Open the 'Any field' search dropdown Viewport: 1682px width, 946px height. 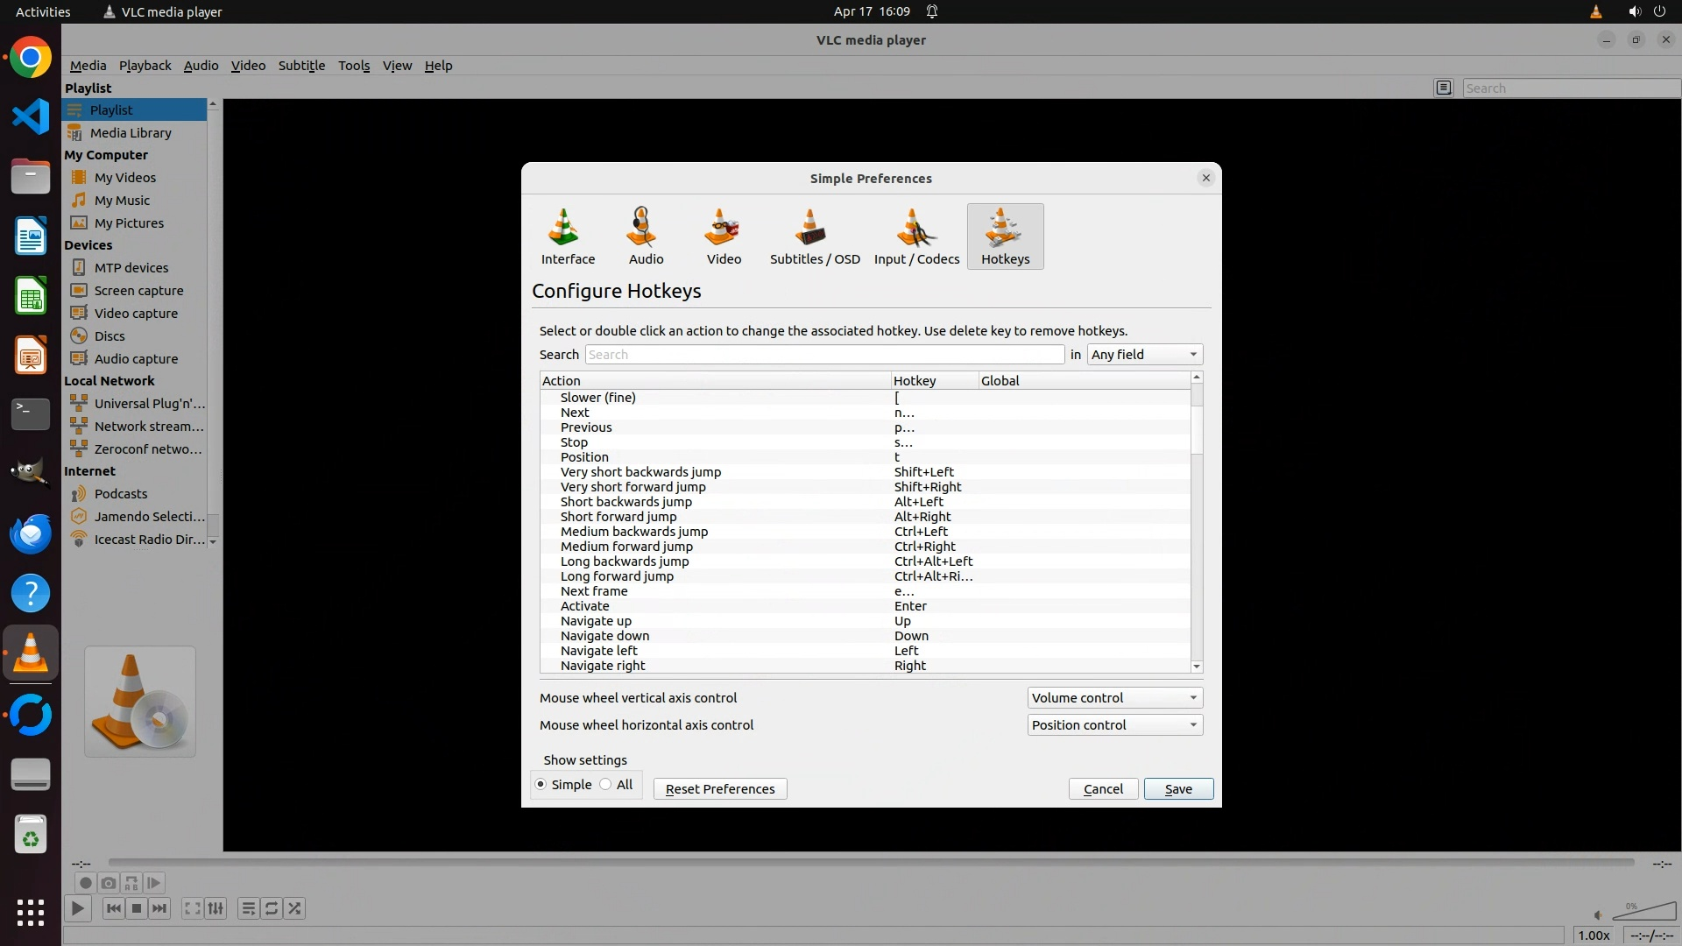(1144, 354)
